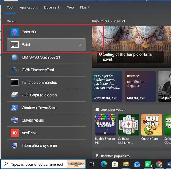Image resolution: width=171 pixels, height=169 pixels.
Task: Open WhatsApp from the taskbar
Action: tap(148, 164)
